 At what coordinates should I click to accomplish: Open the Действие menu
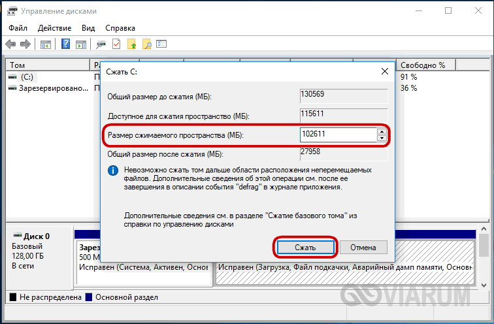[55, 28]
